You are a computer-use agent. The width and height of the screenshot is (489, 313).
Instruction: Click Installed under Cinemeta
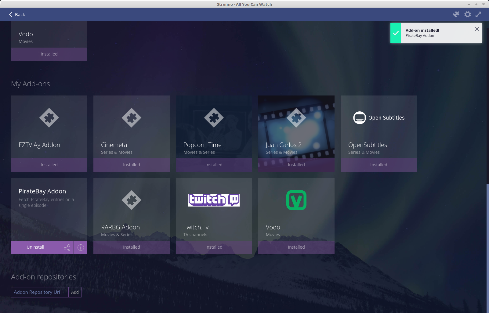coord(132,165)
